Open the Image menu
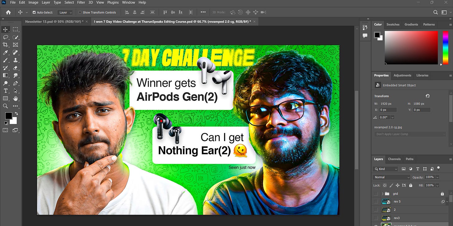Screen dimensions: 453x226 coord(33,2)
